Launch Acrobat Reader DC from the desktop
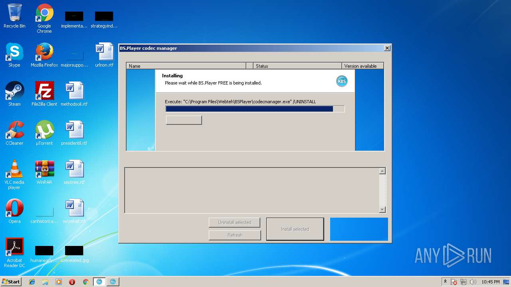511x287 pixels. coord(14,253)
